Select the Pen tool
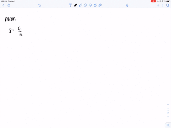Viewport: 171px width, 128px height. pos(76,5)
